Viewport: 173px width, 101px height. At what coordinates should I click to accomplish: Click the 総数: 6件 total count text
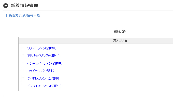pyautogui.click(x=120, y=32)
